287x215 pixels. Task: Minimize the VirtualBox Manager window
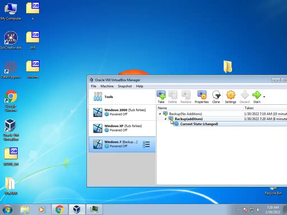click(x=276, y=80)
